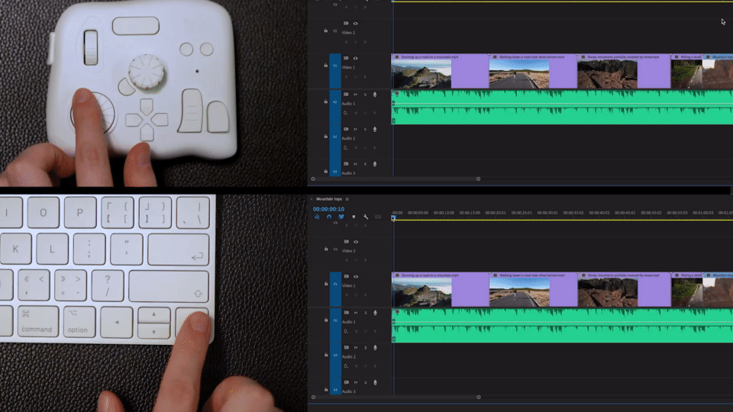733x412 pixels.
Task: Solo Audio 1 in upper timeline
Action: point(365,95)
